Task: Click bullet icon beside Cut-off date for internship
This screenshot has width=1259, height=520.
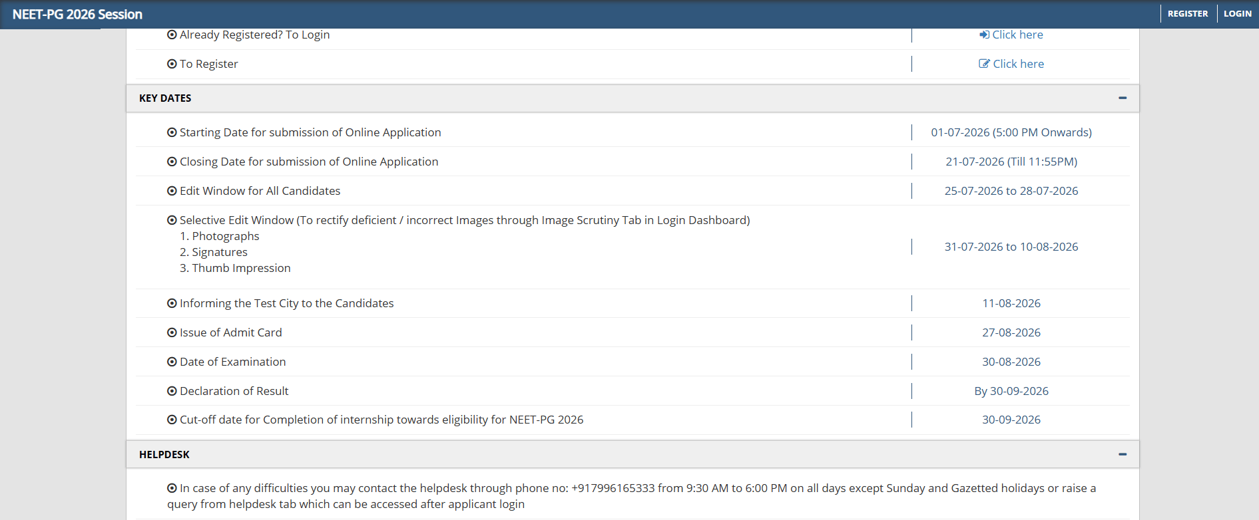Action: [x=172, y=420]
